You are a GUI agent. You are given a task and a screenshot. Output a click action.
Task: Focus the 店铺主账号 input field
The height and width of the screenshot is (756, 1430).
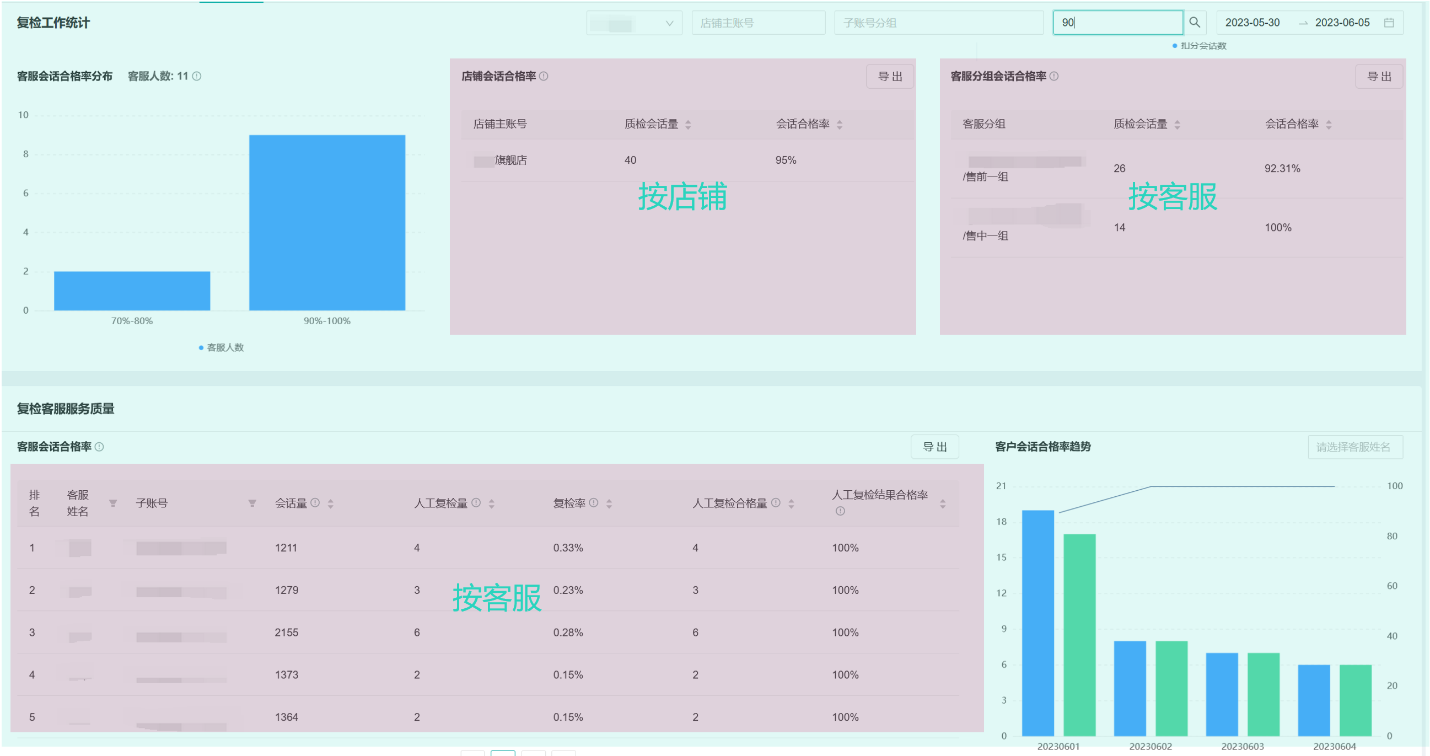[759, 23]
